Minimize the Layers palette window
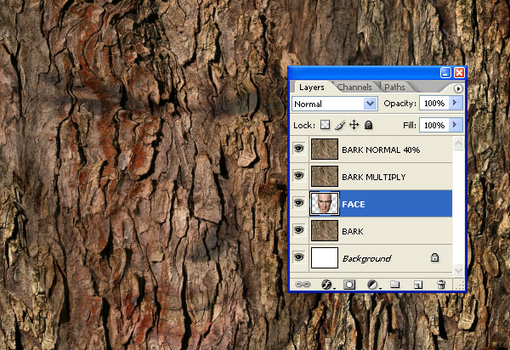 pyautogui.click(x=445, y=73)
